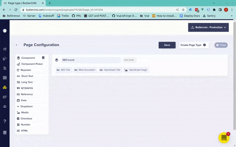The image size is (236, 147).
Task: Open the media library icon in sidebar
Action: [x=5, y=97]
